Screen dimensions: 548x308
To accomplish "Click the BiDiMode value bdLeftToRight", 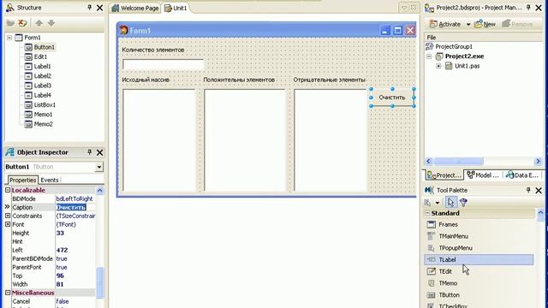I will 75,198.
